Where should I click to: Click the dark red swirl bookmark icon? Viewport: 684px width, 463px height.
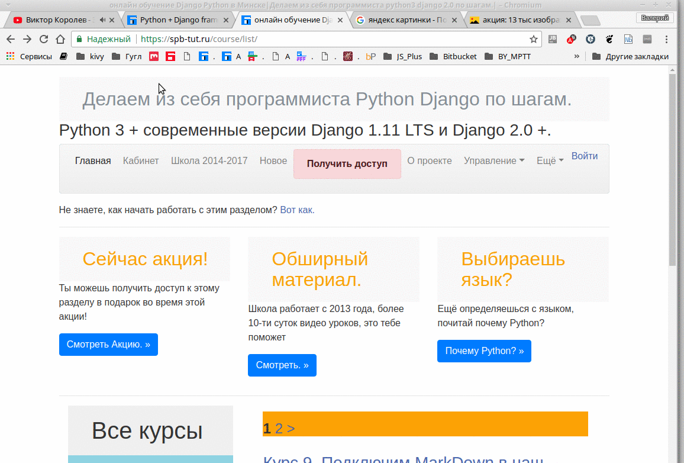(348, 56)
